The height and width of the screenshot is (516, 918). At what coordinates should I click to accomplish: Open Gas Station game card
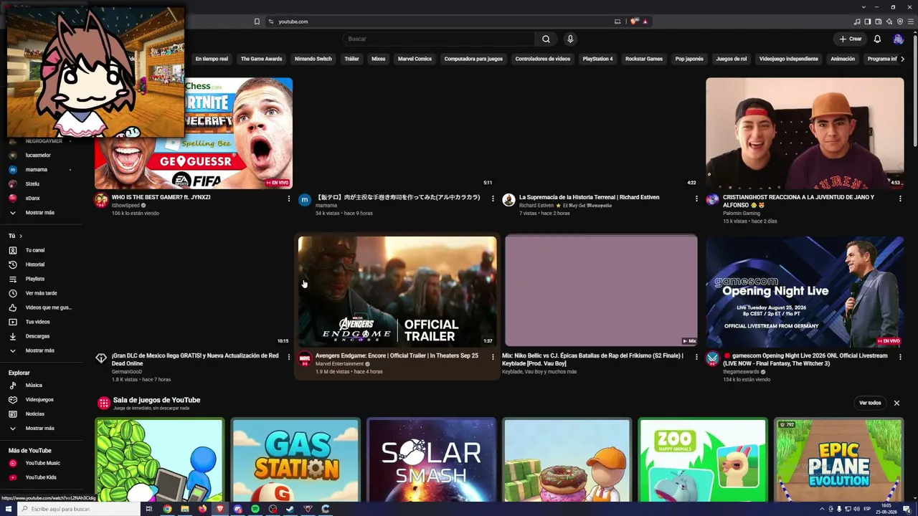click(295, 460)
